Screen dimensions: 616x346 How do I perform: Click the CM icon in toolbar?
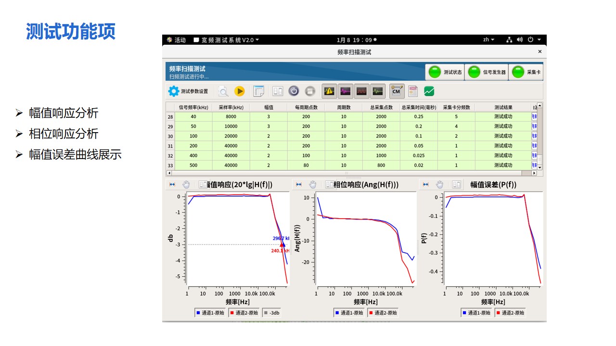[x=396, y=91]
